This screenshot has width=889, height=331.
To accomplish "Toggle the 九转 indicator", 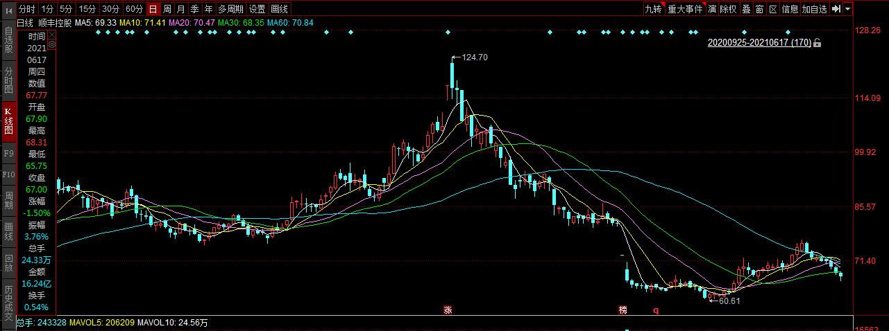I will [x=652, y=9].
